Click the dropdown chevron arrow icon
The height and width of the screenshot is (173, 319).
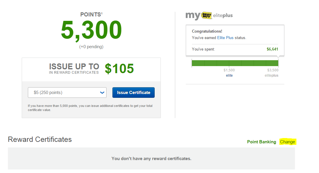coord(102,93)
